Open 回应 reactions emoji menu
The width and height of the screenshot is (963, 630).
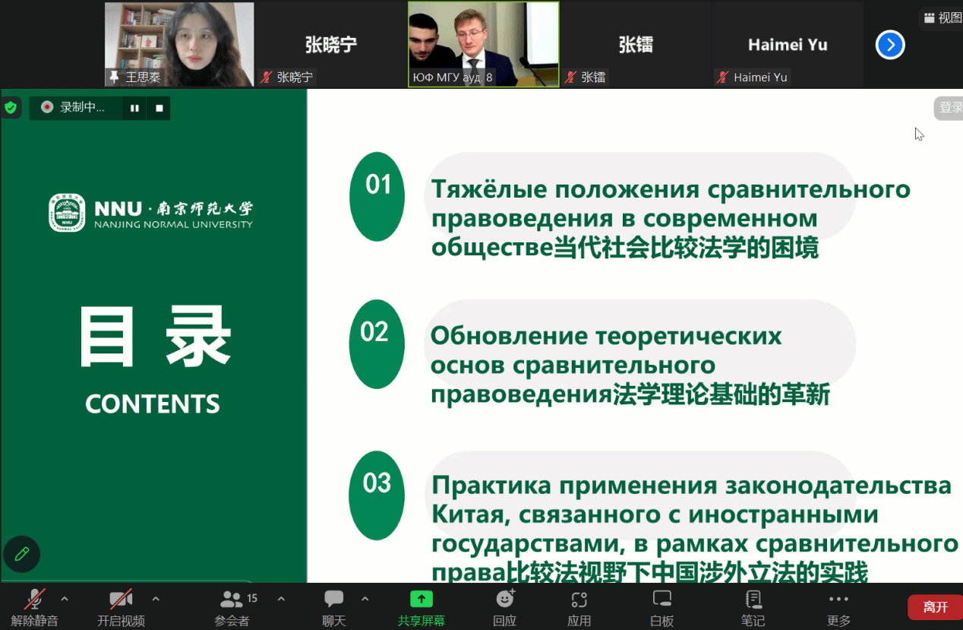[505, 600]
